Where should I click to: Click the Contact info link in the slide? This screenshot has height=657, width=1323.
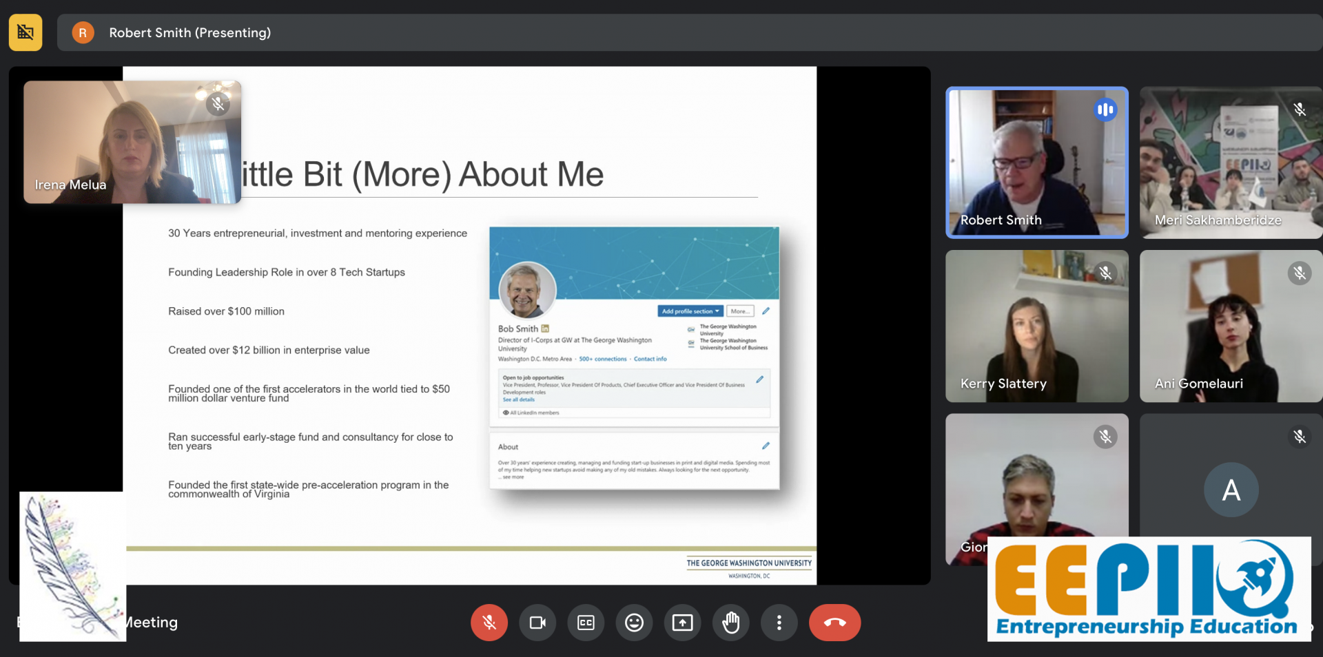(x=650, y=359)
